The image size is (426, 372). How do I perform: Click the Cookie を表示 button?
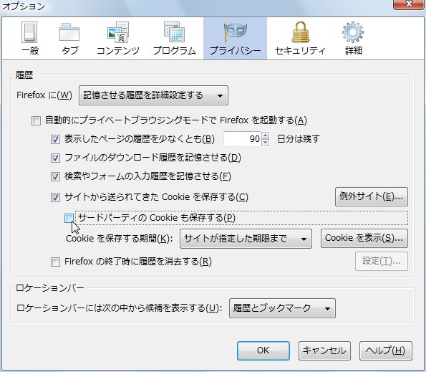click(x=364, y=239)
